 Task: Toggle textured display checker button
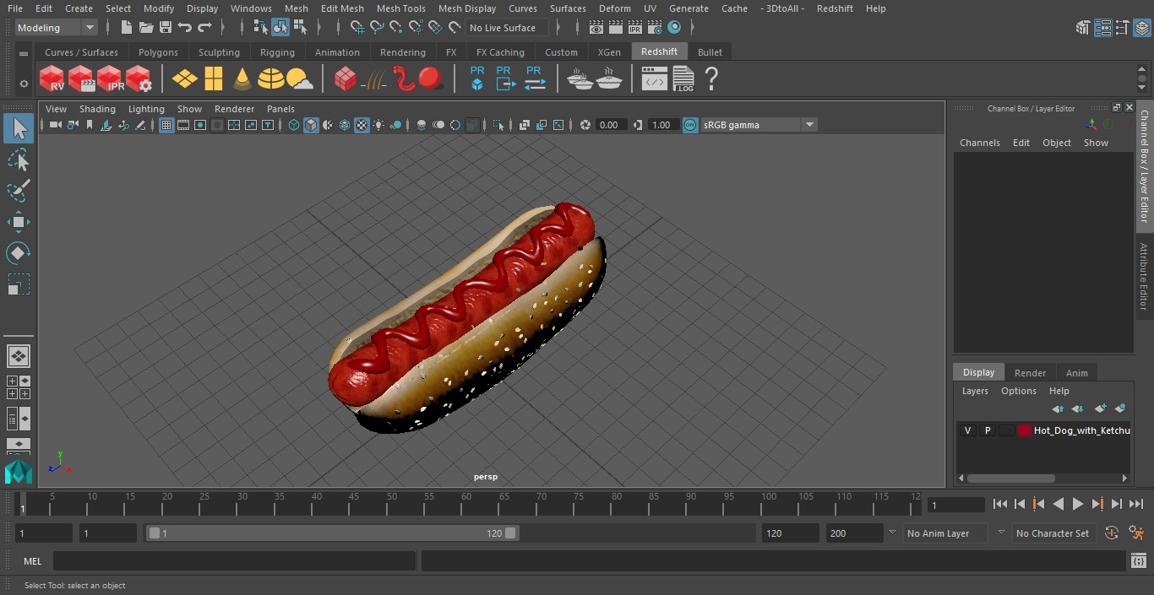(362, 125)
